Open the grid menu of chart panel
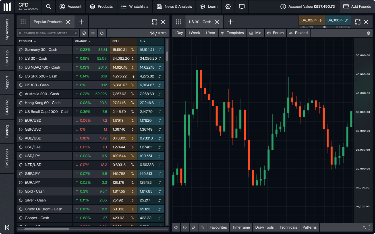The height and width of the screenshot is (234, 375). [x=178, y=22]
